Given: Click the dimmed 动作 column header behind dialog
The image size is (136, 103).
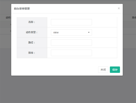Looking at the screenshot, I should (8, 18).
